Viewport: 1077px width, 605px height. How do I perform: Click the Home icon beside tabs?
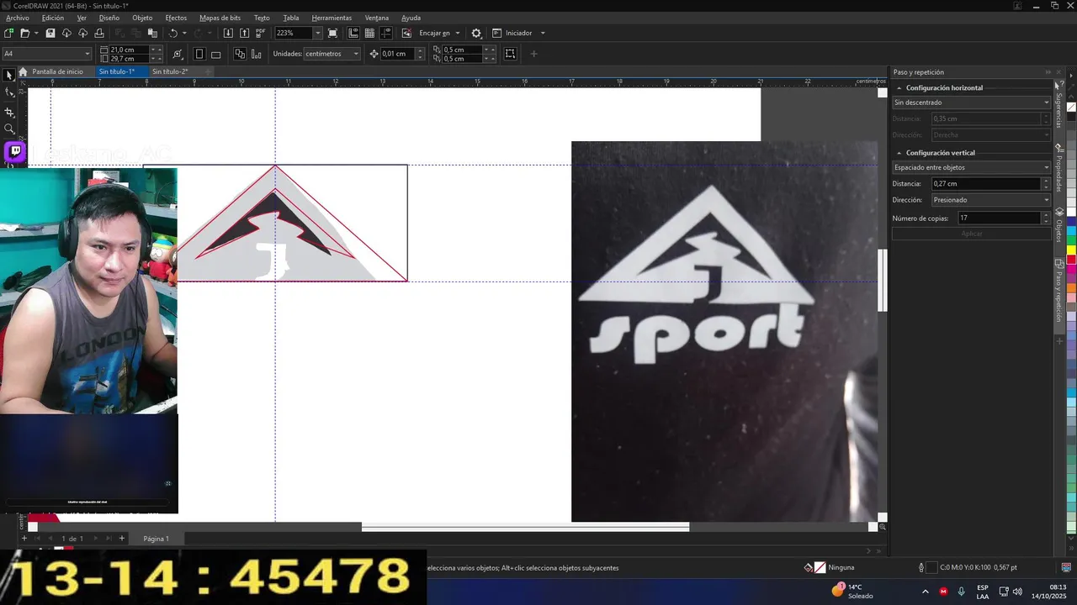tap(23, 71)
